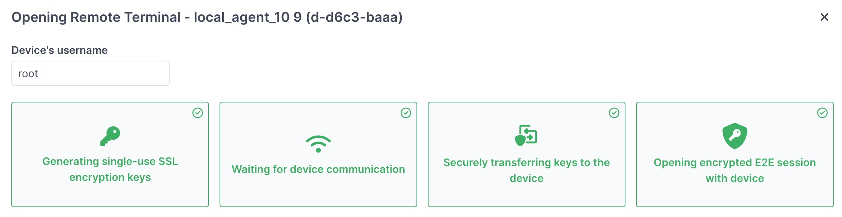Click the 'Generating single-use SSL encryption keys' text
The height and width of the screenshot is (217, 842).
(x=110, y=169)
